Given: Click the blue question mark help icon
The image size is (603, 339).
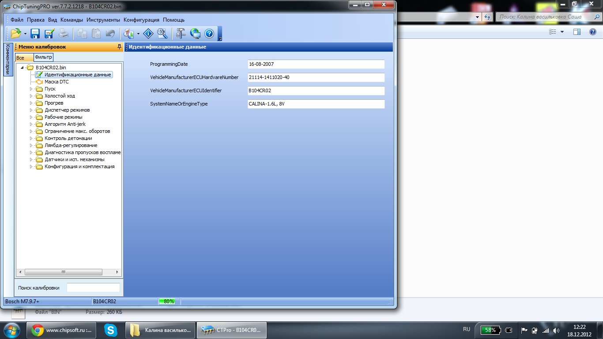Looking at the screenshot, I should [209, 33].
